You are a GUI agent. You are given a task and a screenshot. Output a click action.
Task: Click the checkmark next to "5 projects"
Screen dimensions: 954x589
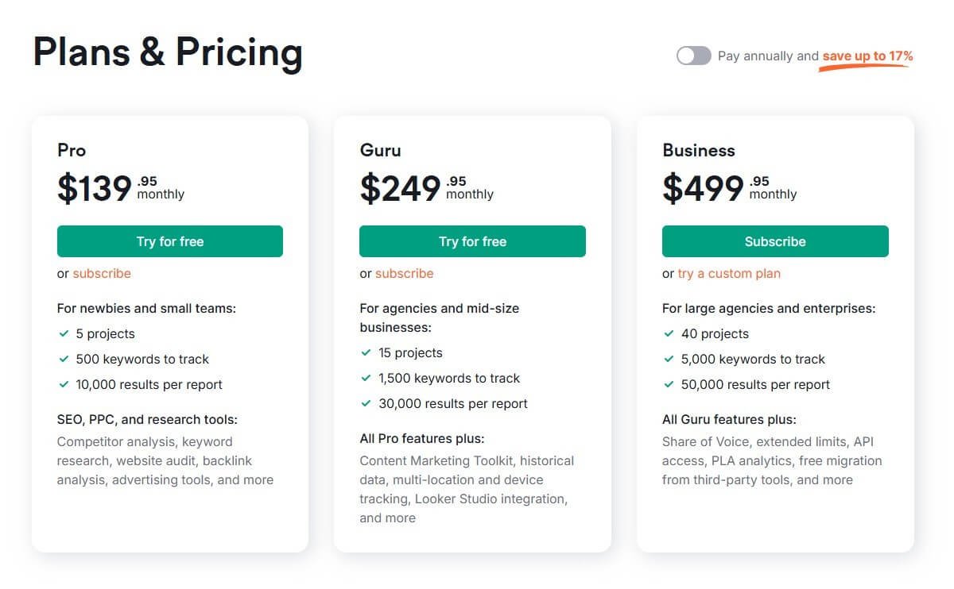64,333
